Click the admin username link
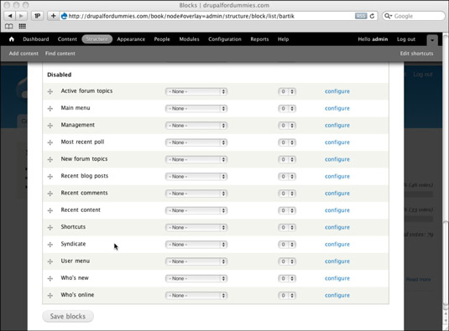The image size is (449, 331). coord(380,39)
